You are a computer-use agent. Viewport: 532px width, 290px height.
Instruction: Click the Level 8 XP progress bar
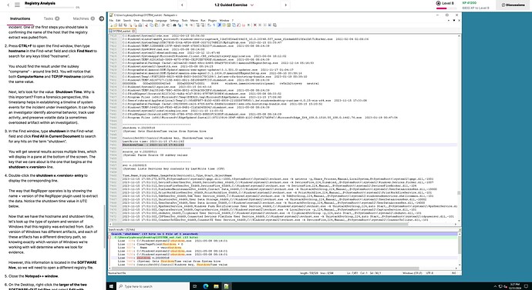(x=446, y=8)
